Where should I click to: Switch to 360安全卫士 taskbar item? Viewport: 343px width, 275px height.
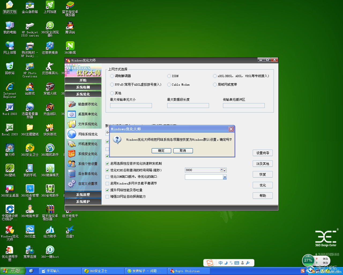pos(103,271)
